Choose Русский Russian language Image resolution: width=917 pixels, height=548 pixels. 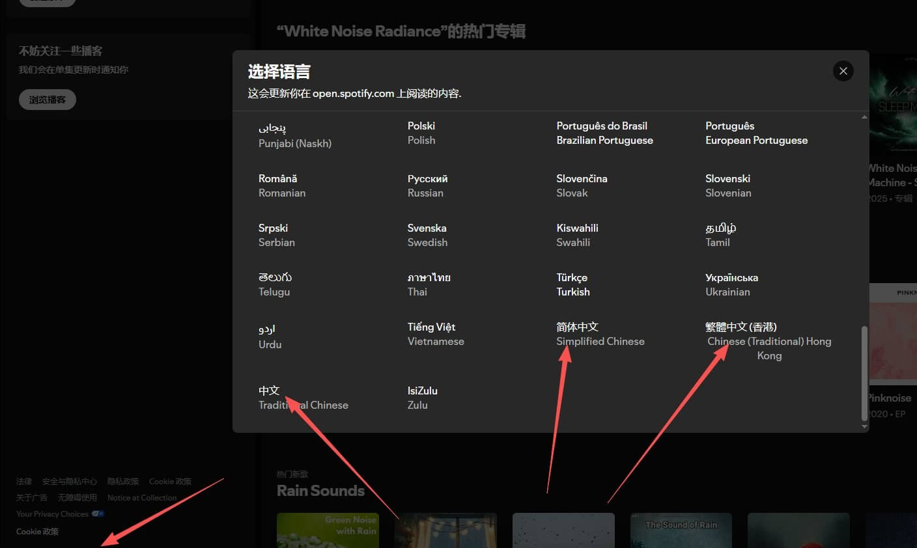click(x=427, y=185)
